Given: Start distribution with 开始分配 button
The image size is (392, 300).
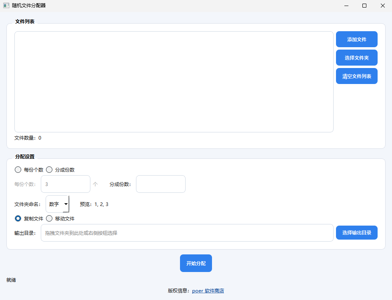Looking at the screenshot, I should point(196,263).
